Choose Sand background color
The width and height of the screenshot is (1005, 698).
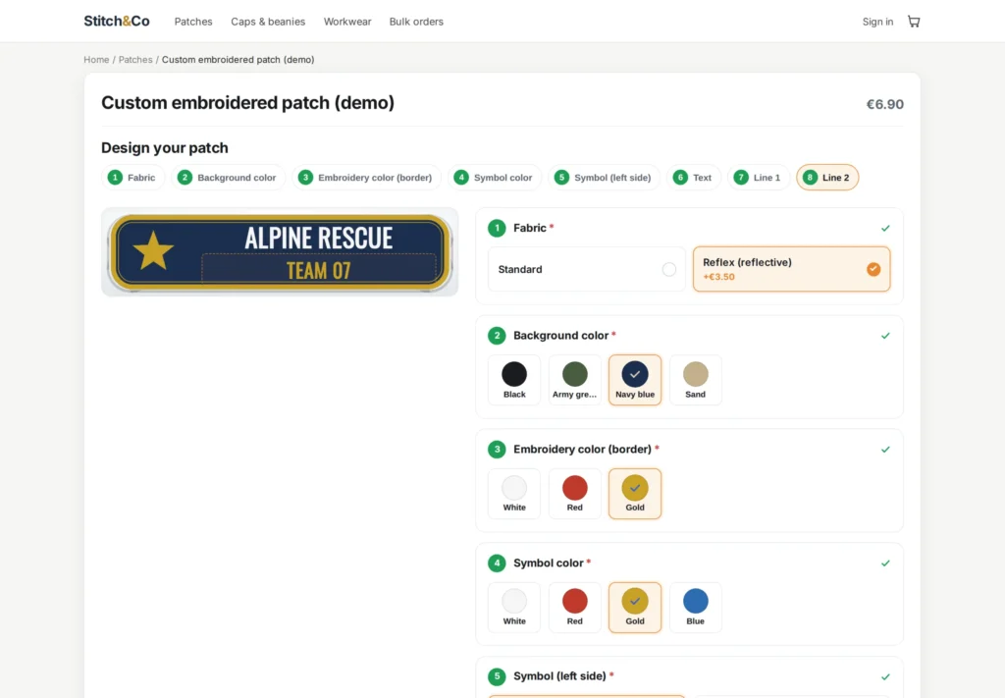[696, 380]
